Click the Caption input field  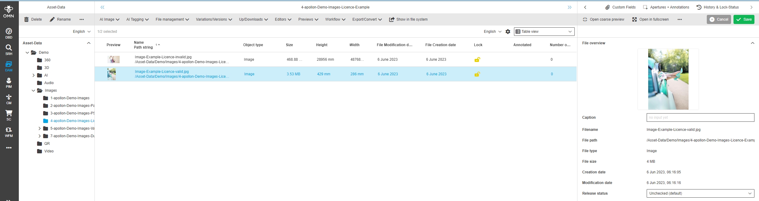click(x=700, y=118)
